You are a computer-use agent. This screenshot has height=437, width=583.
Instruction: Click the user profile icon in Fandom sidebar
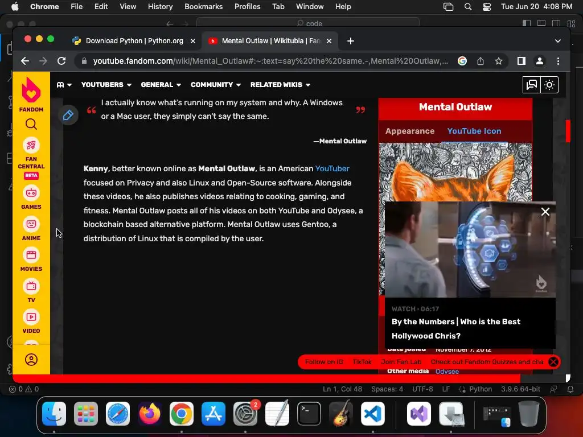(x=31, y=360)
